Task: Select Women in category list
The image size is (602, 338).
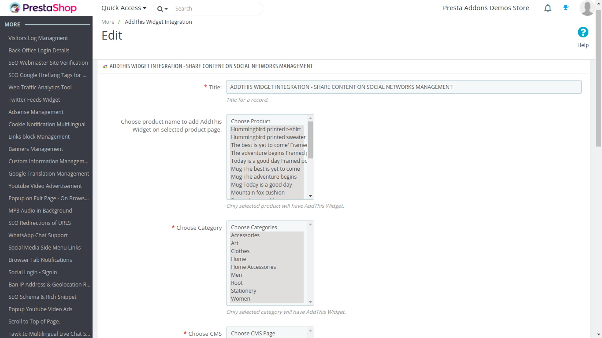Action: pos(267,298)
